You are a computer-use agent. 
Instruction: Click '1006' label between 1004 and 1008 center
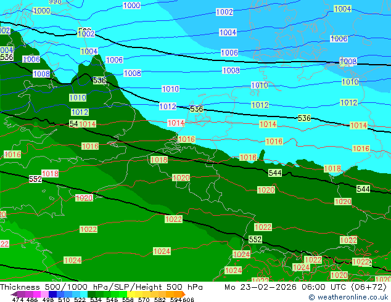pos(229,52)
